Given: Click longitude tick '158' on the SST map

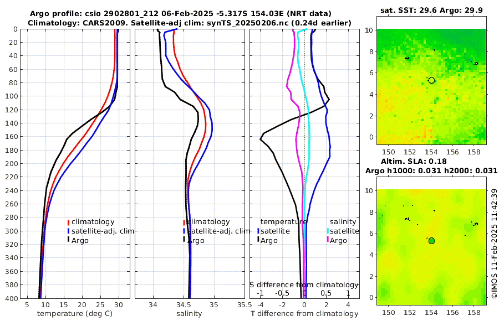Looking at the screenshot, I should tap(474, 152).
